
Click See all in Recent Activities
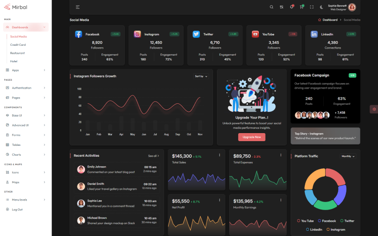click(x=154, y=156)
